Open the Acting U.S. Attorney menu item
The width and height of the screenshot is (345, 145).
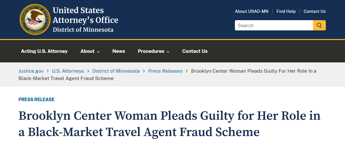(x=44, y=51)
